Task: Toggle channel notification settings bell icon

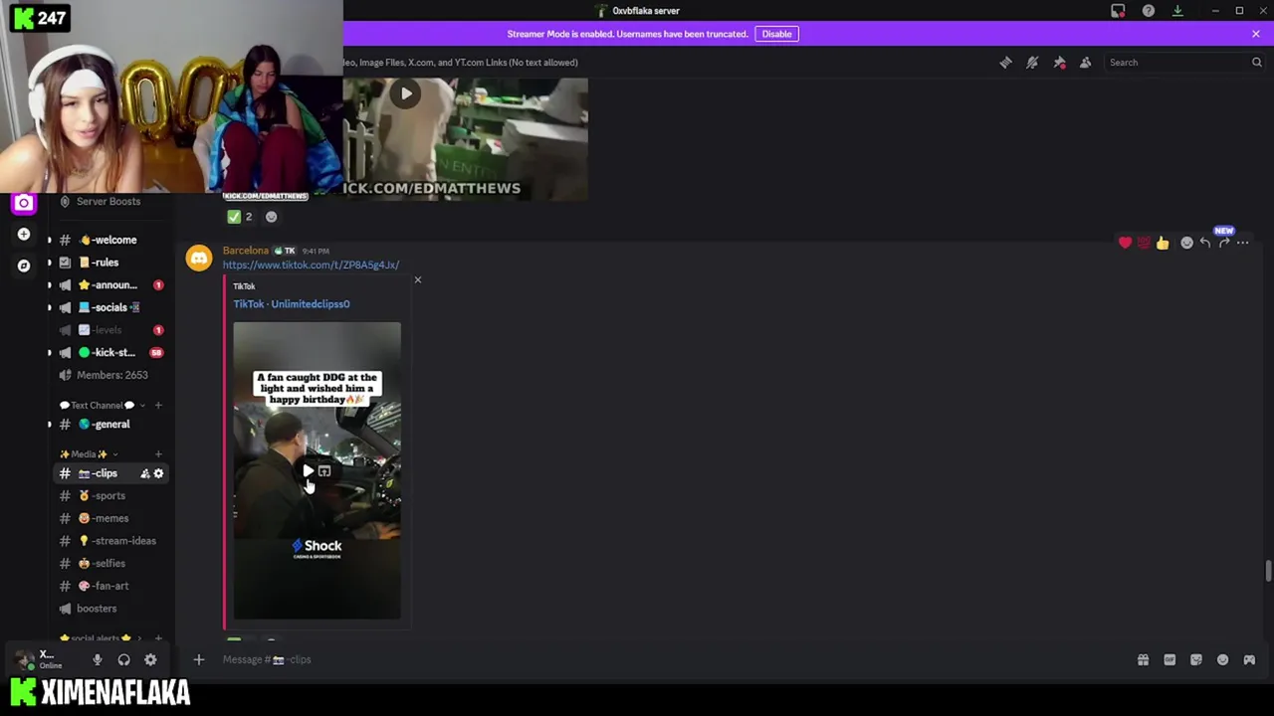Action: coord(1032,63)
